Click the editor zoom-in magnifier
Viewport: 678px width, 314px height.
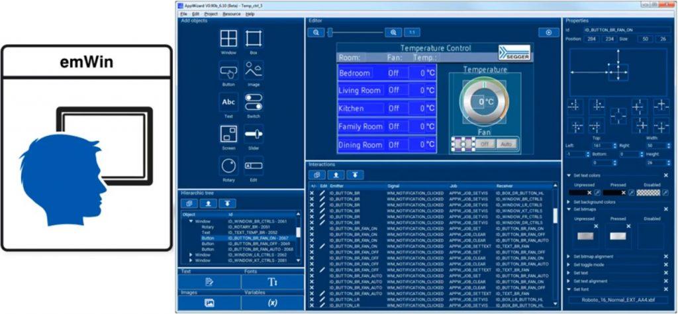pos(393,32)
